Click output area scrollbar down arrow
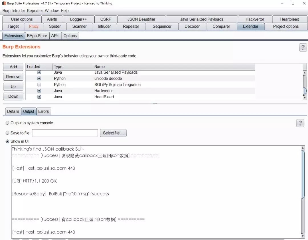The image size is (308, 240). point(303,236)
